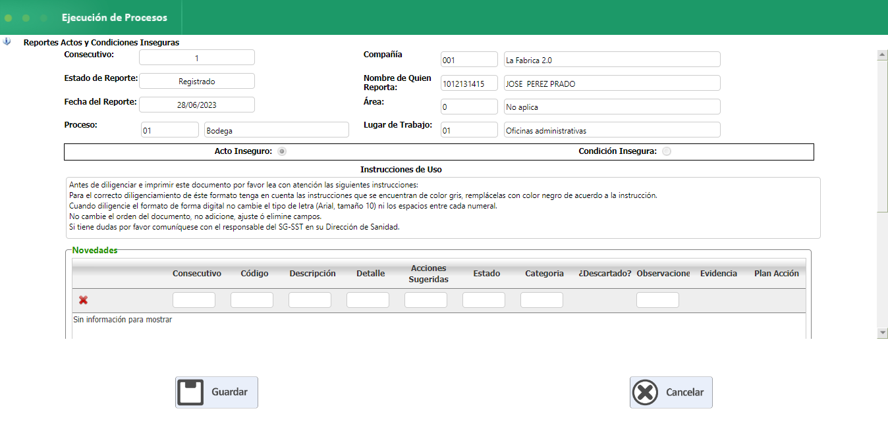Click the Estado de Reporte field Registrado
This screenshot has height=423, width=888.
pyautogui.click(x=196, y=81)
